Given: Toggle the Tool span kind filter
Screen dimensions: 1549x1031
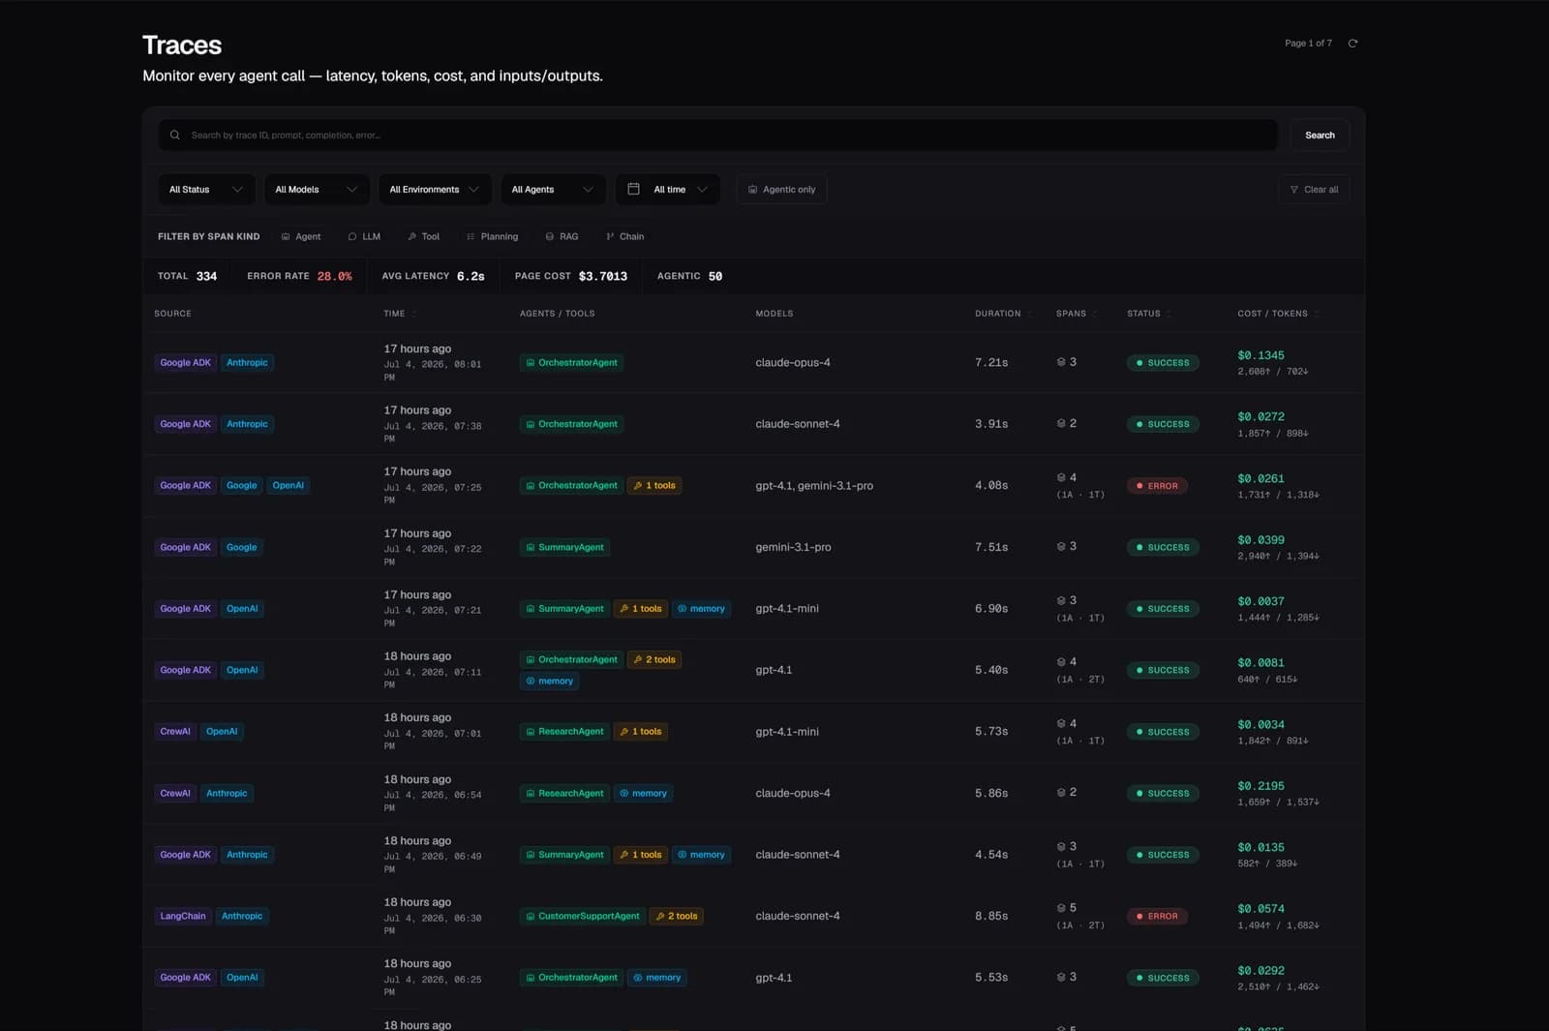Looking at the screenshot, I should point(424,236).
